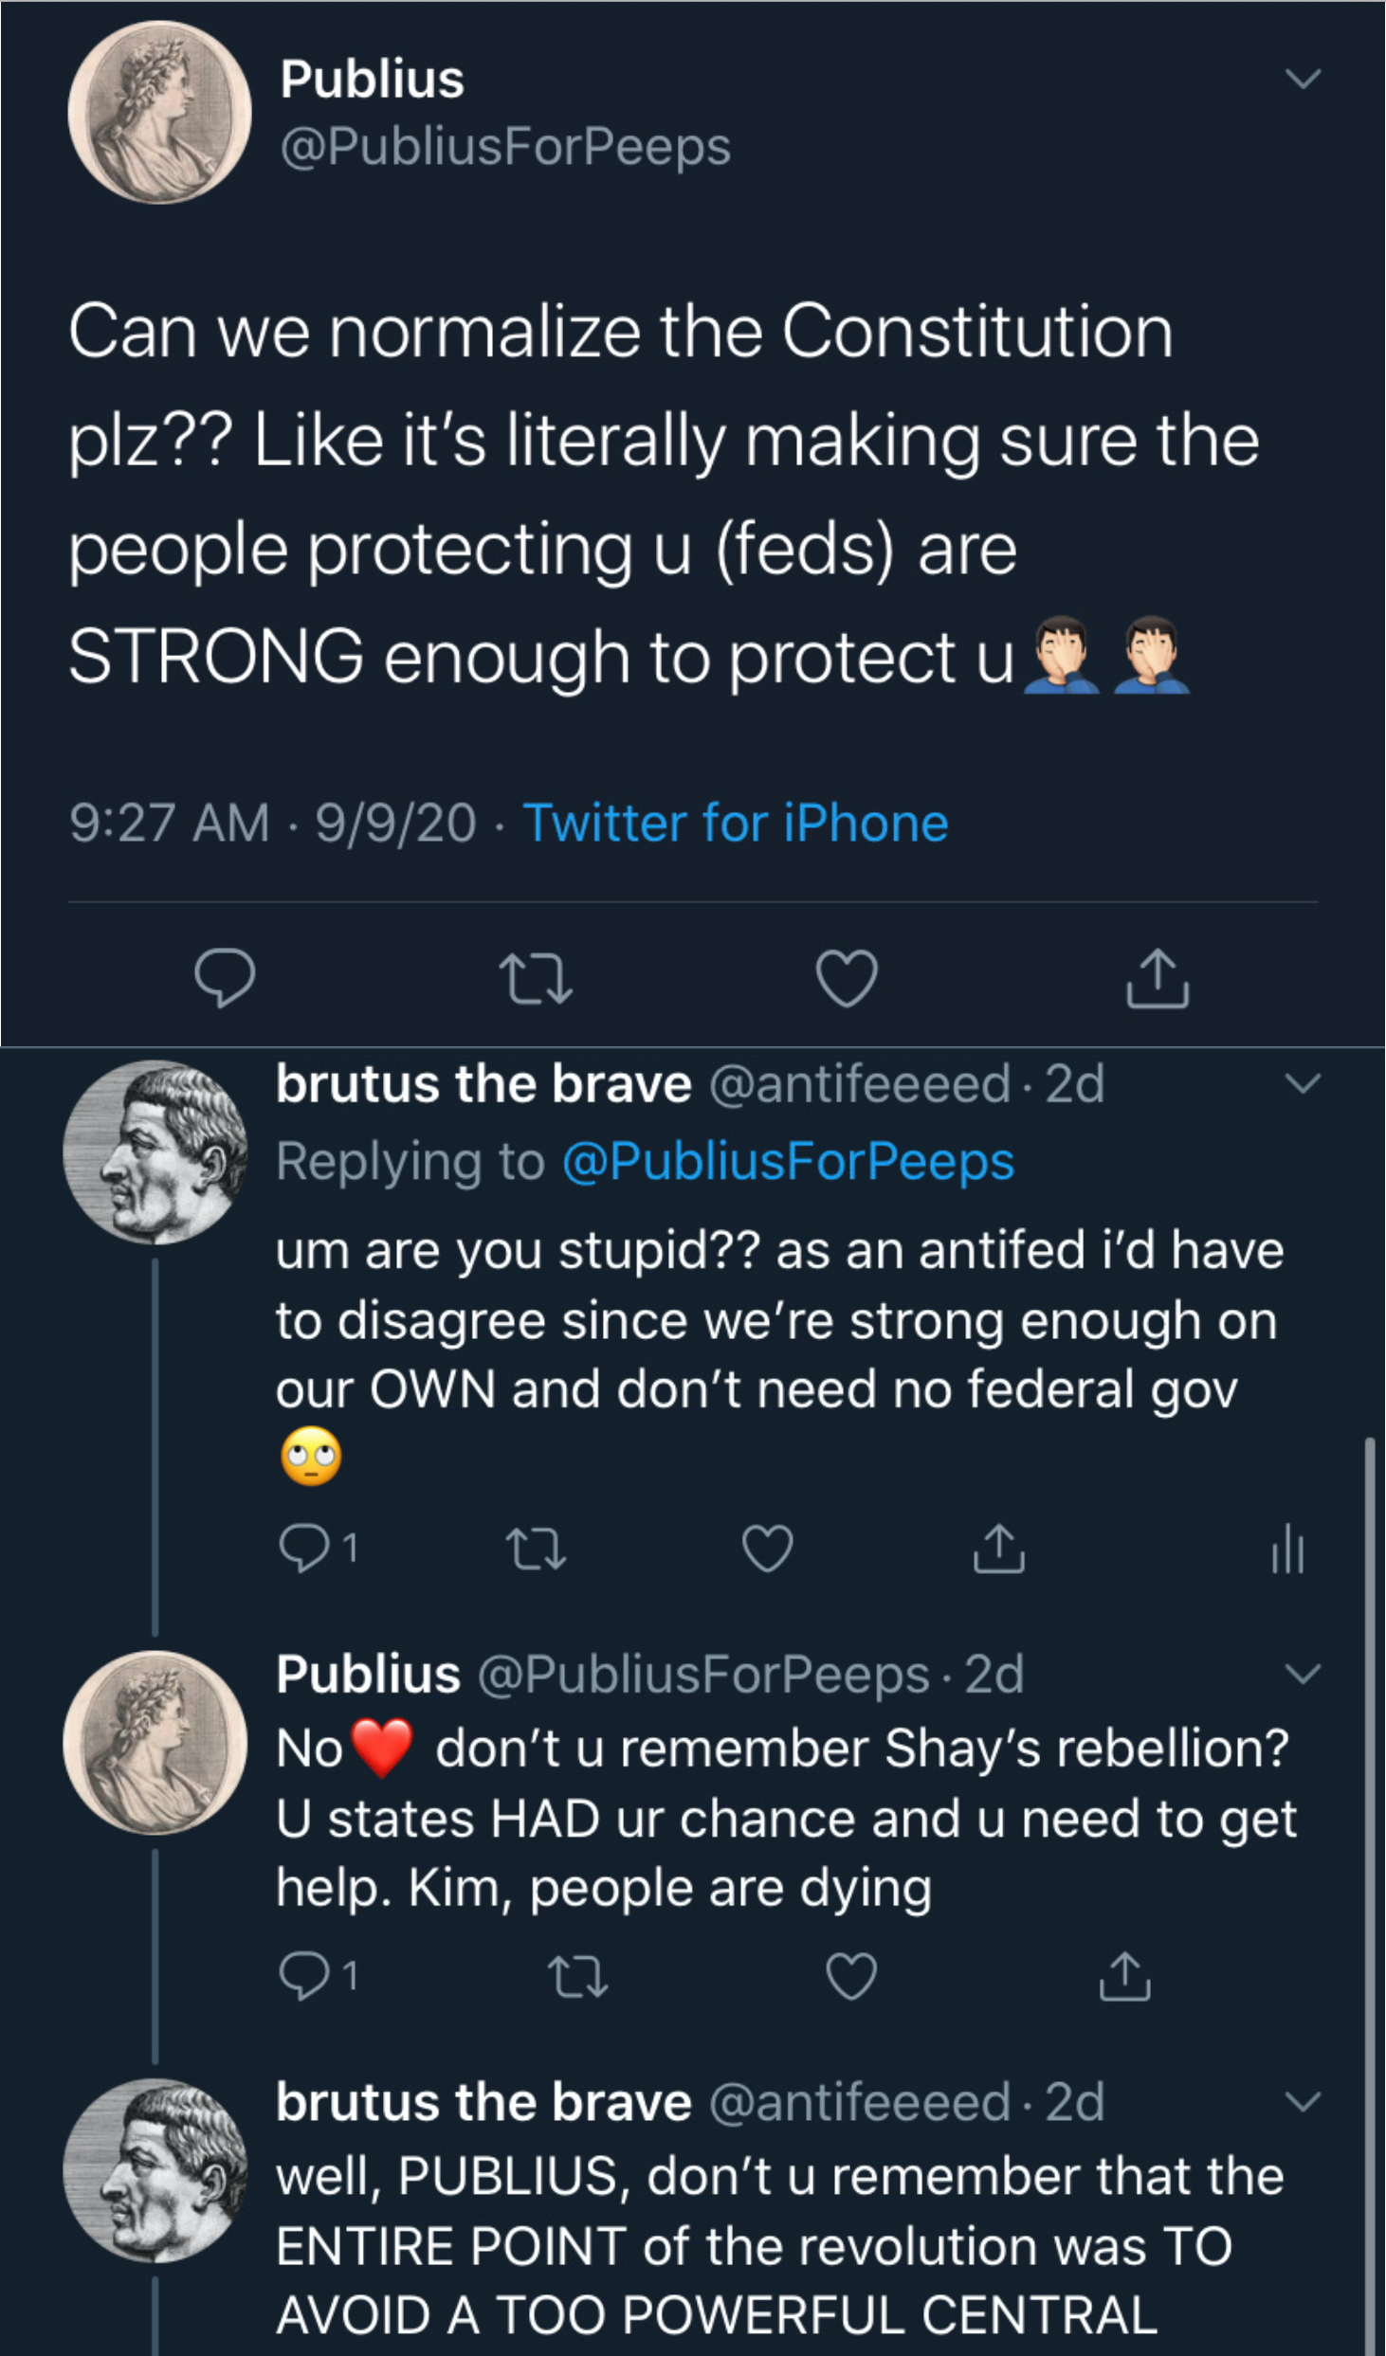Open @PubliusForPeeps mention in "Replying to"
This screenshot has width=1386, height=2356.
(x=788, y=1162)
